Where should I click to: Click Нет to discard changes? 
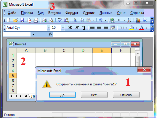pos(94,95)
